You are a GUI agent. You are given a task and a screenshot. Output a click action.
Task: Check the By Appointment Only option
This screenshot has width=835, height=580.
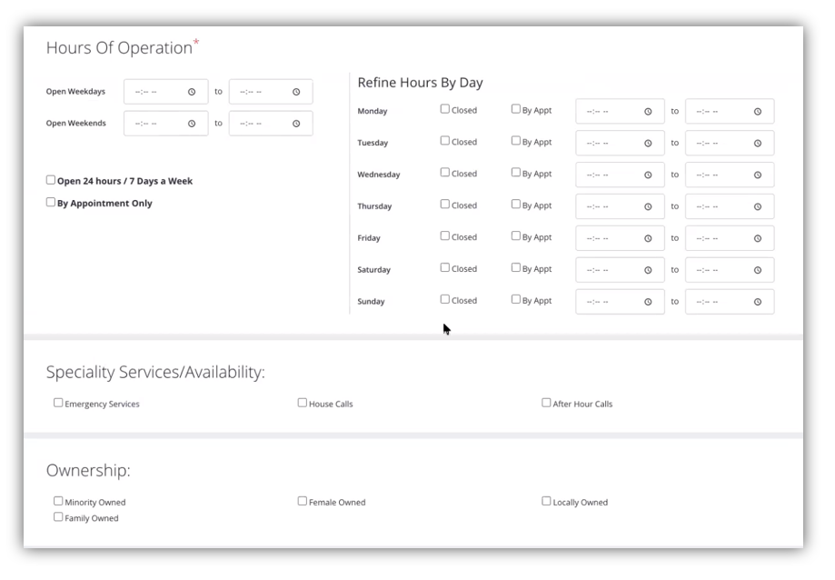[x=51, y=203]
